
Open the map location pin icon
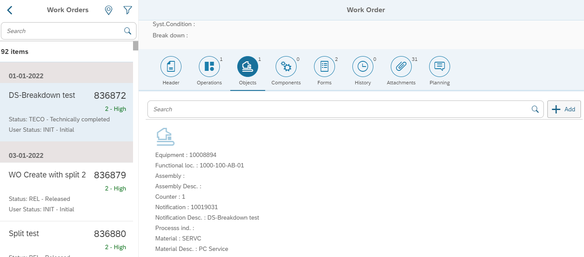pyautogui.click(x=109, y=10)
